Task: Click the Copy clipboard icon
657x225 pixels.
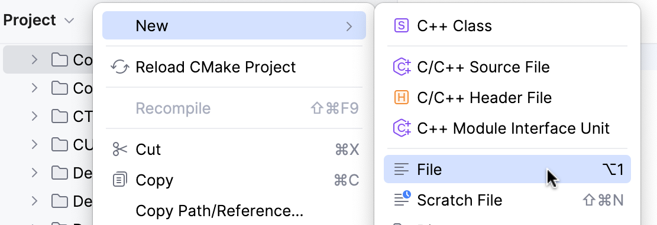Action: pyautogui.click(x=120, y=180)
